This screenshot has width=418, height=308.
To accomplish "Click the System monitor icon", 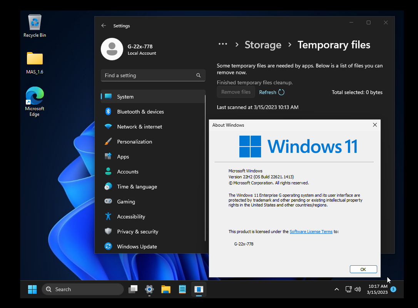I will tap(108, 96).
